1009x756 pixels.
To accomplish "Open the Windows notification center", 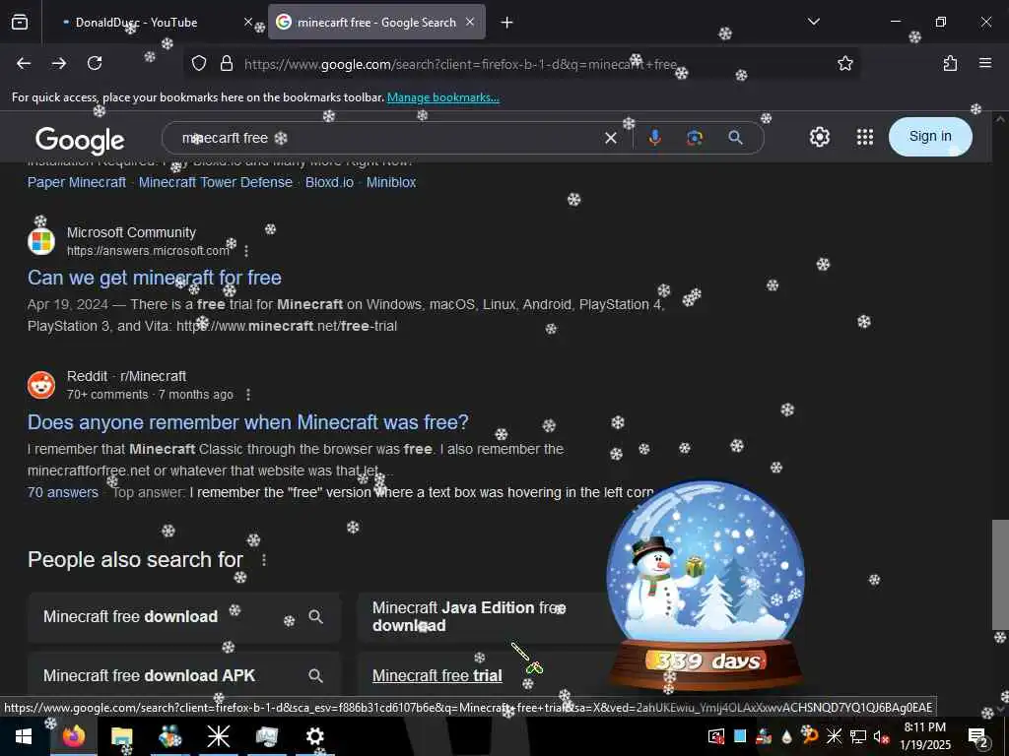I will (x=978, y=736).
